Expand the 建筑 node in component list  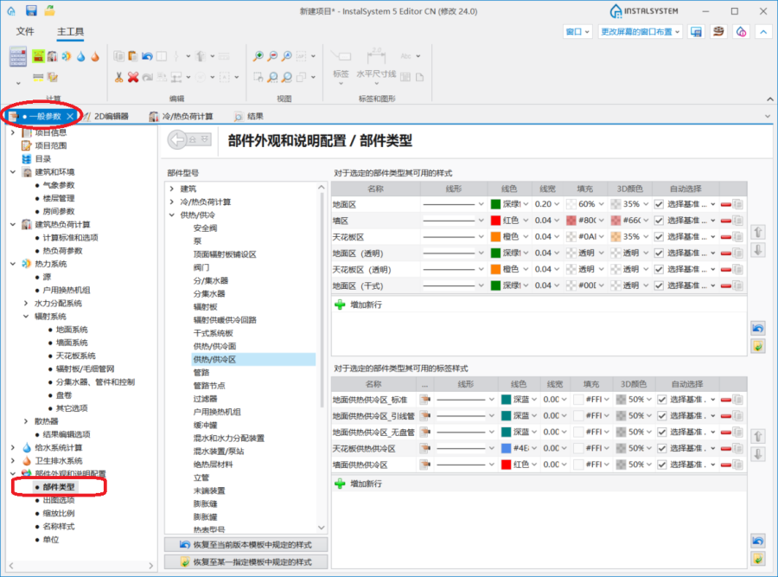[x=172, y=189]
